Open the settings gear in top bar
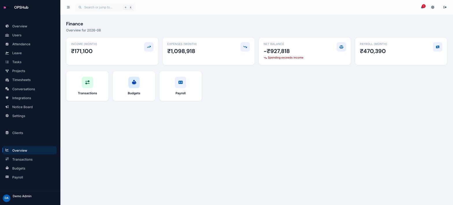 pos(433,7)
